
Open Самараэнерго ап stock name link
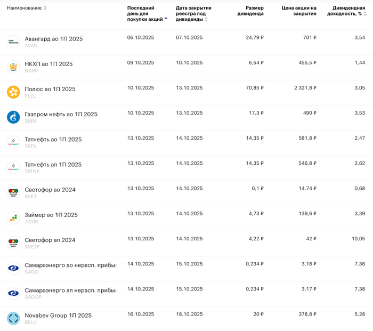coord(70,290)
